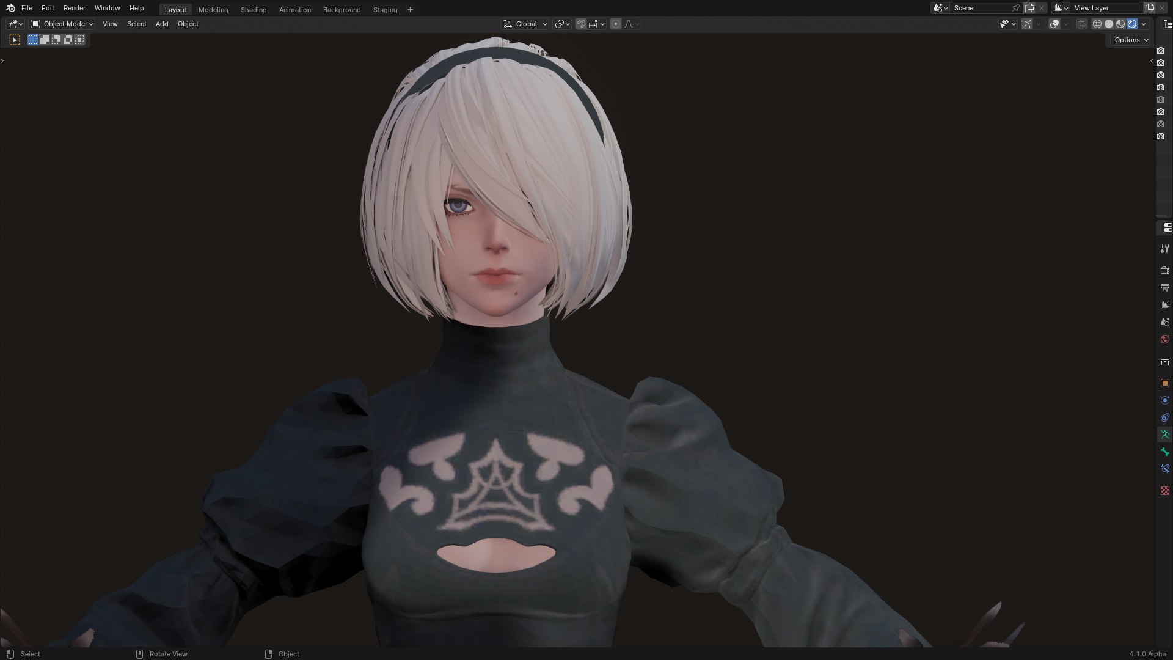Open object types visibility dropdown

pyautogui.click(x=1008, y=24)
